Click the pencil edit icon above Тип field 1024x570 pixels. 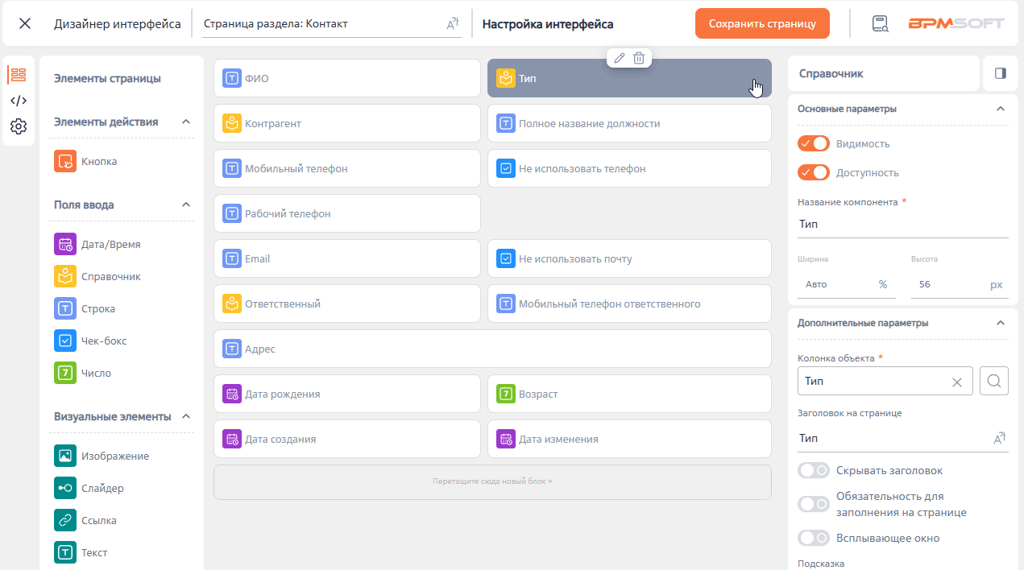coord(619,57)
